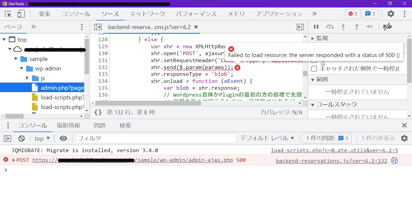Collapse the 範囲 section
This screenshot has width=412, height=218.
click(313, 80)
